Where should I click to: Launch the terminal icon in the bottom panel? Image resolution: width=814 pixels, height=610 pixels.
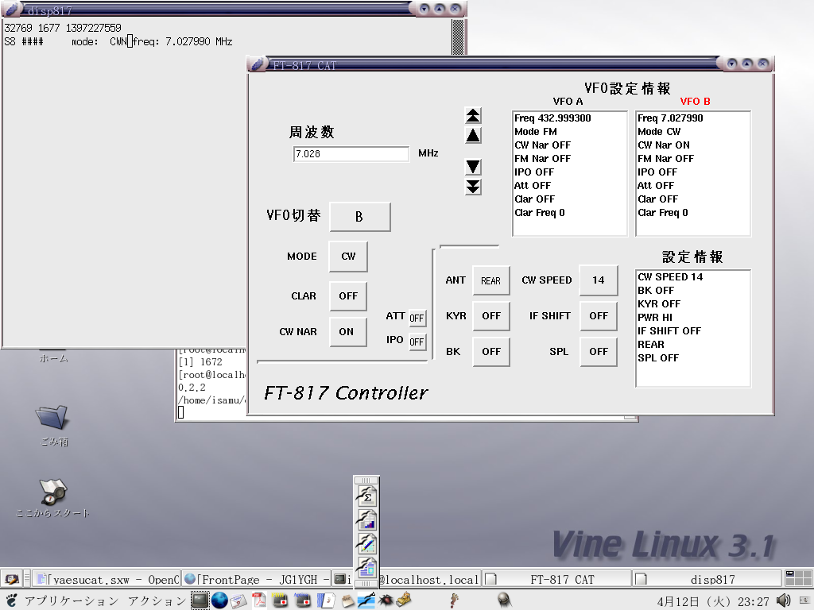[x=200, y=600]
